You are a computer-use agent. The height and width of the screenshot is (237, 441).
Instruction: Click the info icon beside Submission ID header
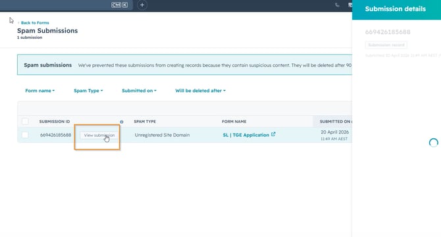122,122
